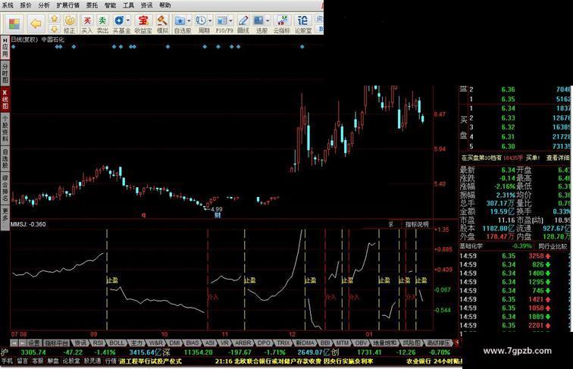The height and width of the screenshot is (369, 573).
Task: Open the 委托 menu
Action: (92, 5)
